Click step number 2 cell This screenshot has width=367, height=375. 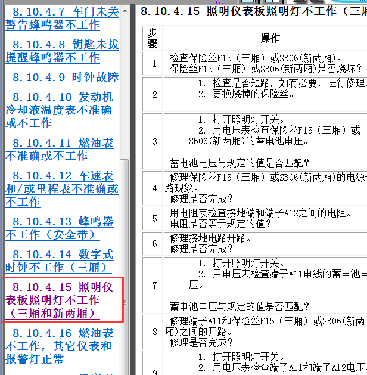(x=153, y=94)
